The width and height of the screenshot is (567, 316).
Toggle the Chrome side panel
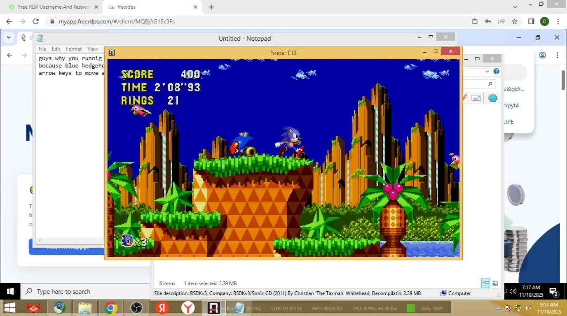tap(531, 21)
